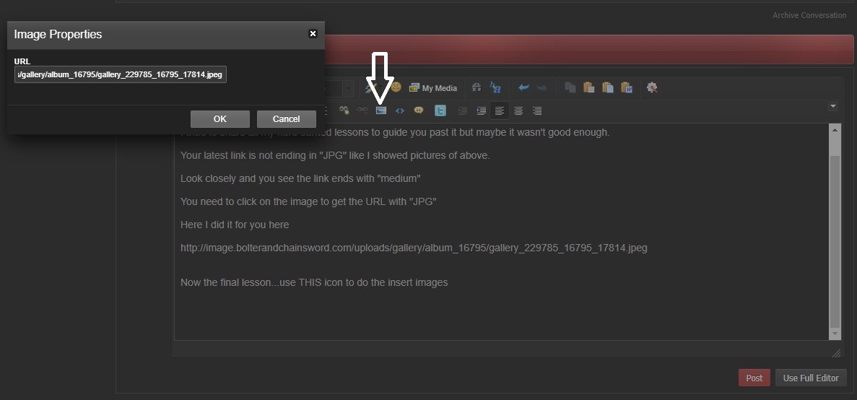Open My Media
Image resolution: width=857 pixels, height=400 pixels.
point(433,87)
